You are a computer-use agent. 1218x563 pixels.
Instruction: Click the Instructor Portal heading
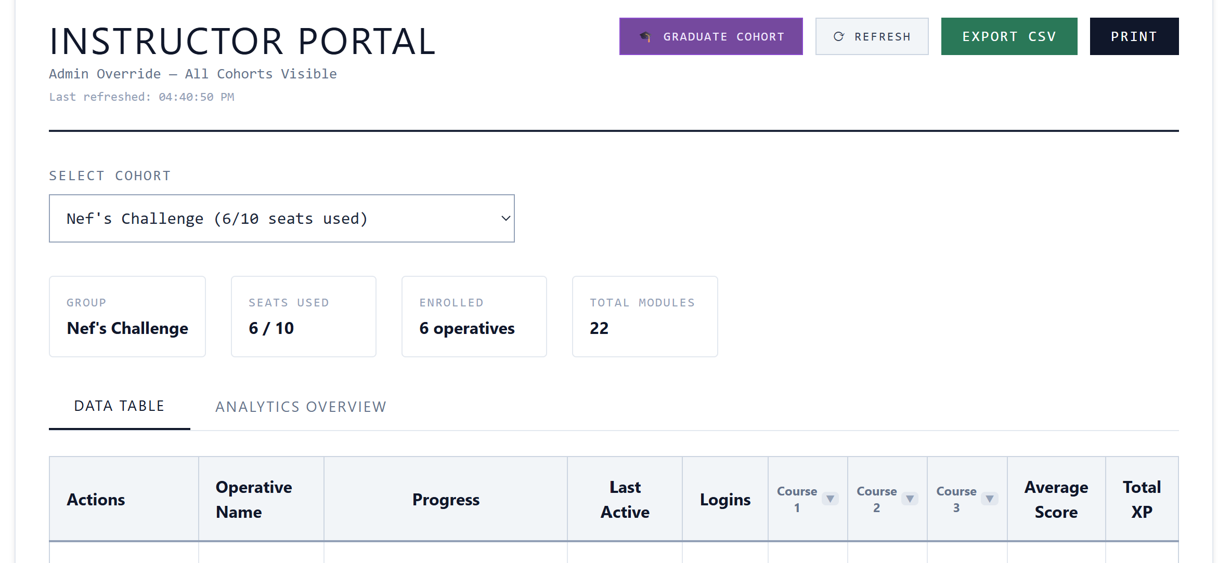242,41
